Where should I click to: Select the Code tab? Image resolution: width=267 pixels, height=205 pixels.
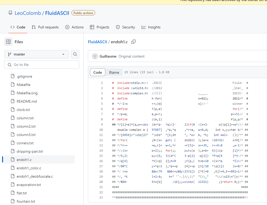[18, 27]
